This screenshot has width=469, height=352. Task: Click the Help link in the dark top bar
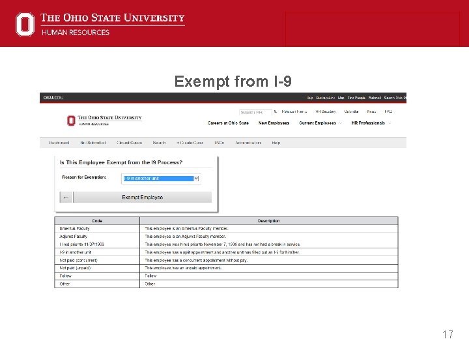click(309, 98)
